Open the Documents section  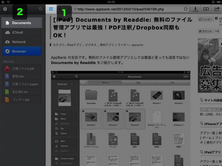[22, 23]
